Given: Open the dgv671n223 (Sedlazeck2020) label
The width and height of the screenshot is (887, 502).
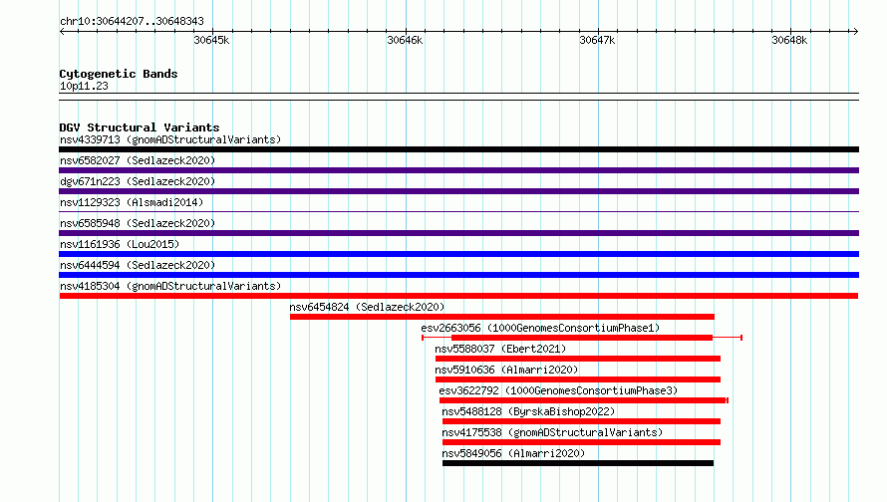Looking at the screenshot, I should point(138,181).
